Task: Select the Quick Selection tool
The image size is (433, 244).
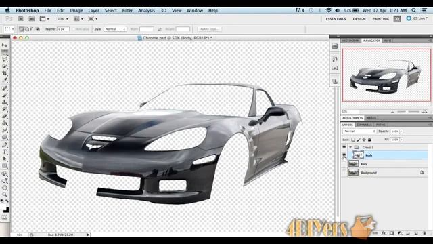Action: coord(5,66)
